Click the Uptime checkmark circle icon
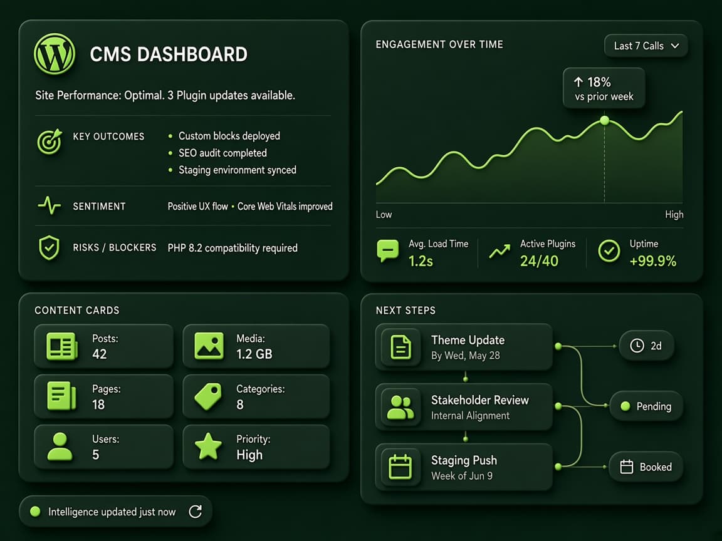The height and width of the screenshot is (541, 722). coord(609,251)
